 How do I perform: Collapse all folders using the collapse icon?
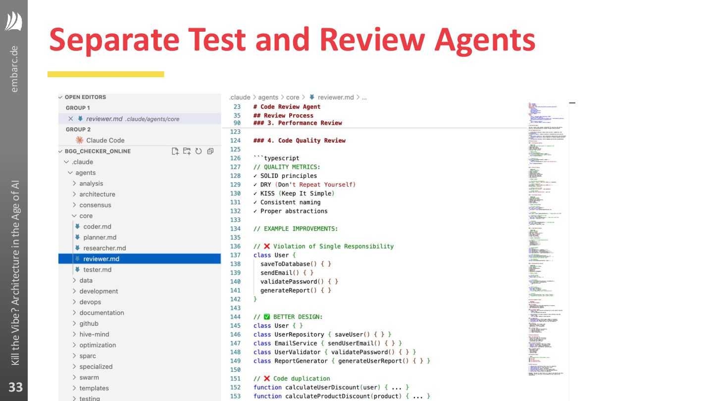click(210, 151)
